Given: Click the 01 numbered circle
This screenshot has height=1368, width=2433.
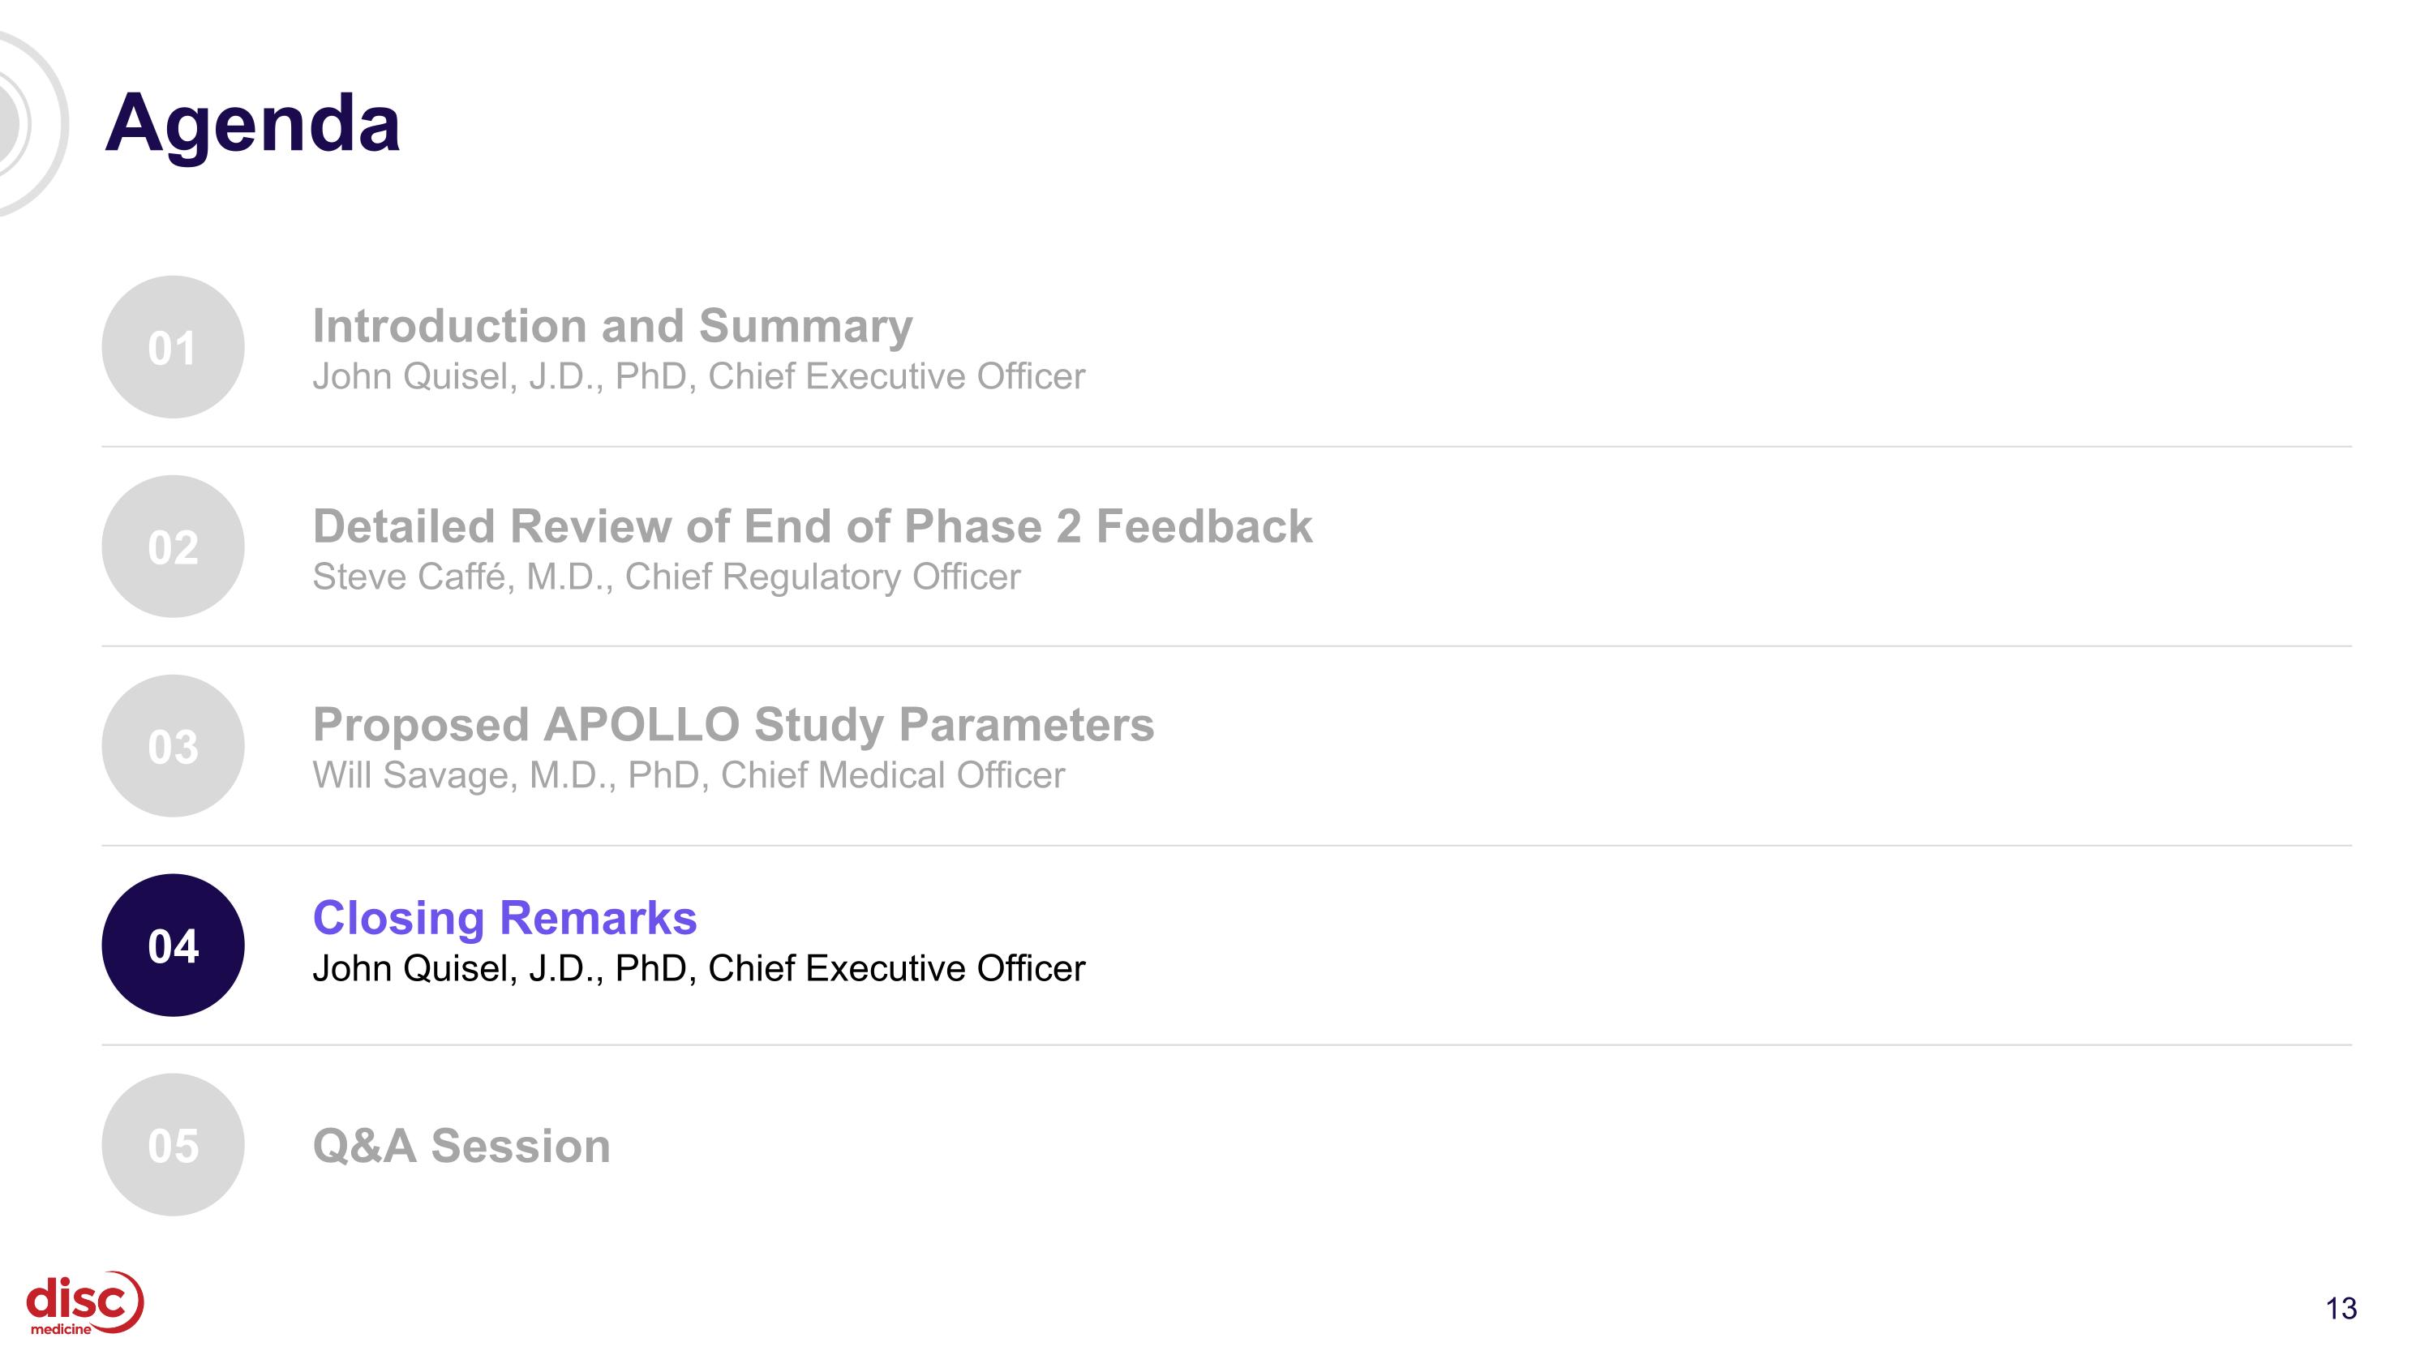Looking at the screenshot, I should pos(173,347).
